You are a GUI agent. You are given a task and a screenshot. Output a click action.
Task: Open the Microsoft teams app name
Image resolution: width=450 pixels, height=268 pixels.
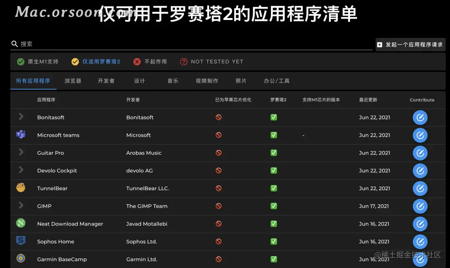pos(58,135)
